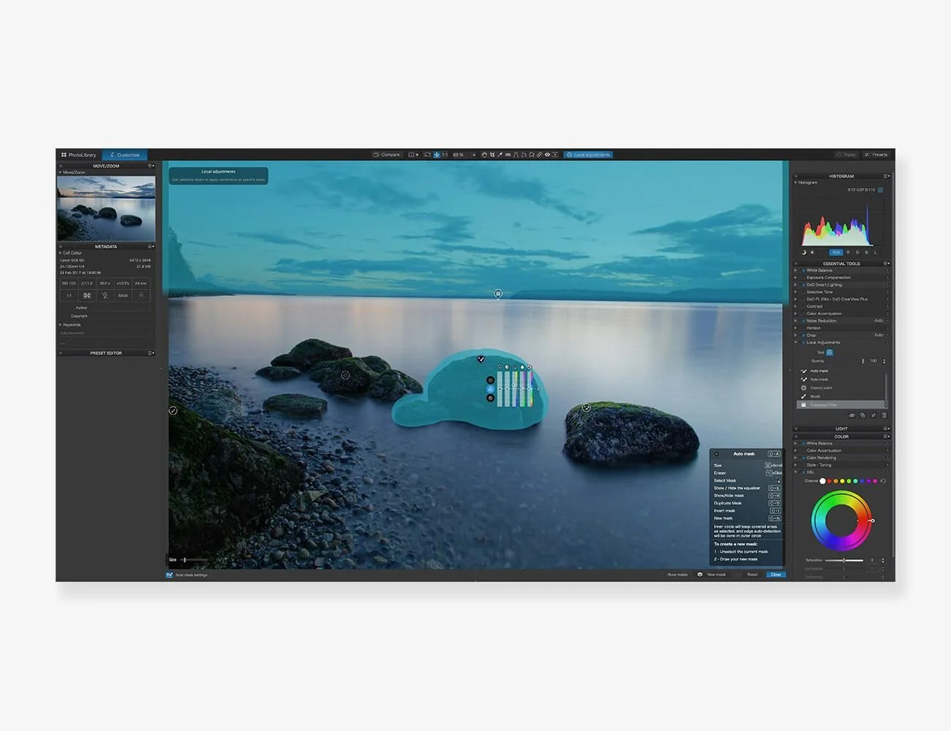Select the hand pan tool in toolbar
951x731 pixels.
click(x=484, y=155)
